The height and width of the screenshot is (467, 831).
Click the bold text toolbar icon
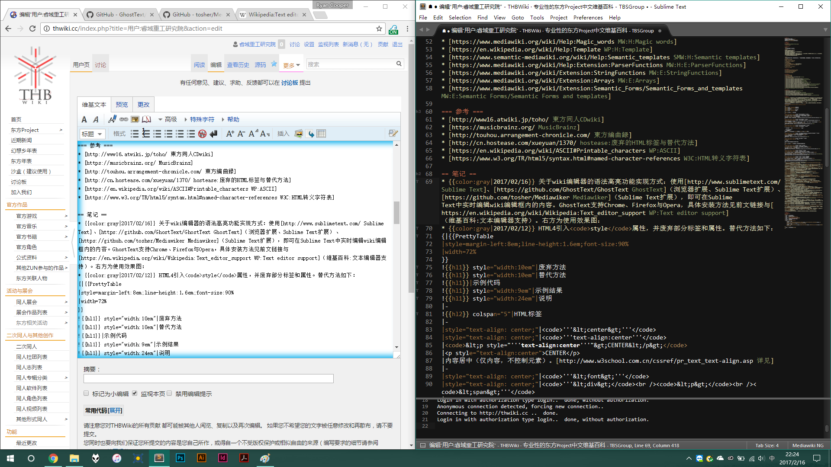pos(84,119)
